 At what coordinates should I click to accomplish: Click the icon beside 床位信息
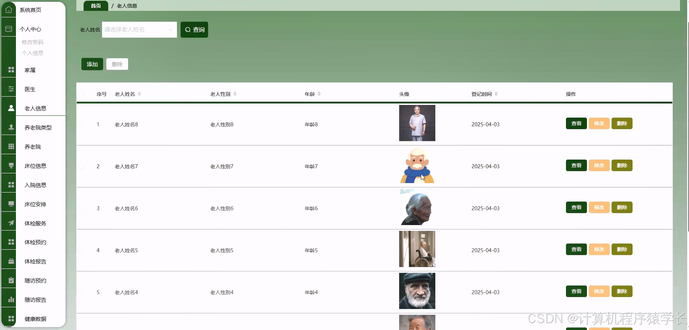point(11,165)
